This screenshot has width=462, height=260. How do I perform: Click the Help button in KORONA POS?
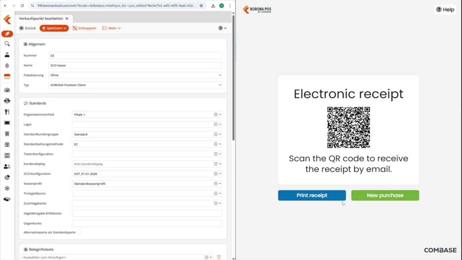(445, 10)
